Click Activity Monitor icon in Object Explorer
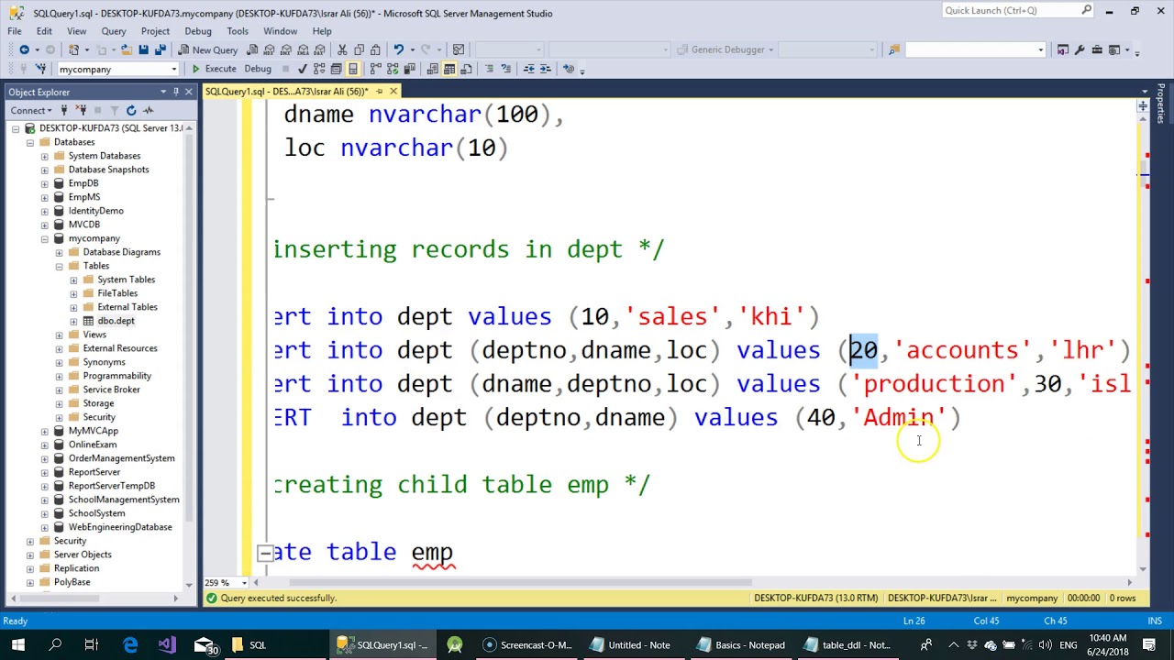The height and width of the screenshot is (660, 1174). coord(148,110)
